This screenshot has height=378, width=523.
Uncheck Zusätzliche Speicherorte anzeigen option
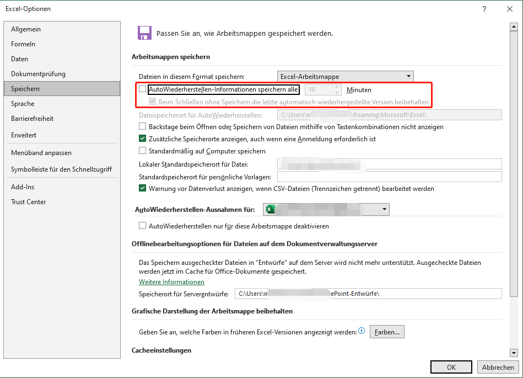point(143,139)
